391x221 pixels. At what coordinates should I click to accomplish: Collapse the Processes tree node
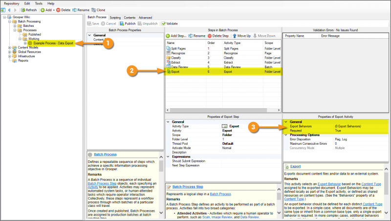point(15,30)
